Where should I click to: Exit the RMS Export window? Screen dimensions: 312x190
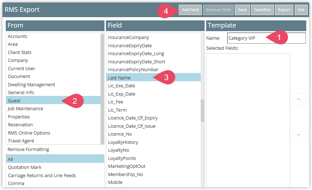pyautogui.click(x=301, y=10)
